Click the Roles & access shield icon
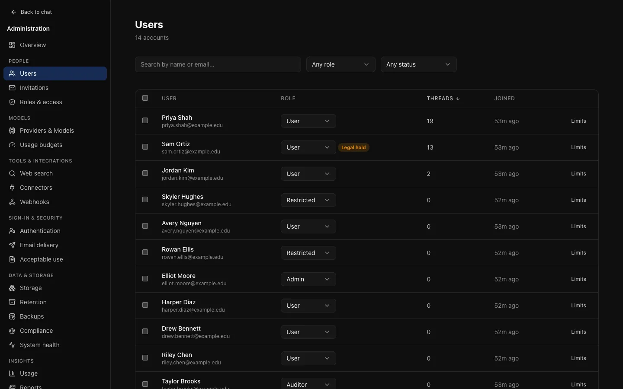The image size is (623, 389). [x=12, y=102]
